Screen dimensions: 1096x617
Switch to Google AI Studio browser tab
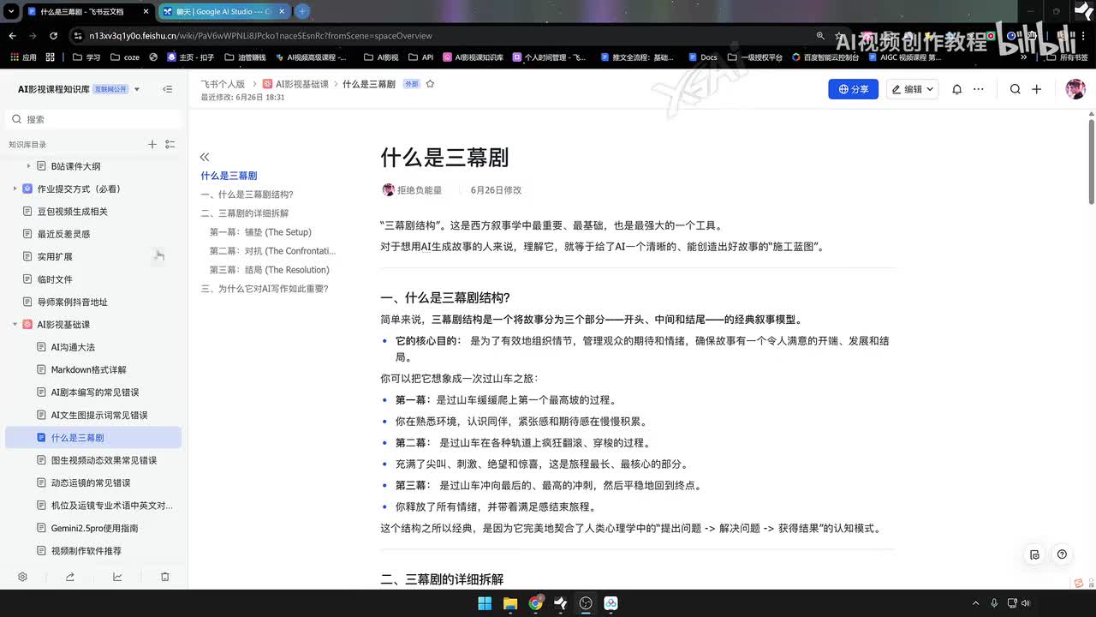click(x=224, y=12)
